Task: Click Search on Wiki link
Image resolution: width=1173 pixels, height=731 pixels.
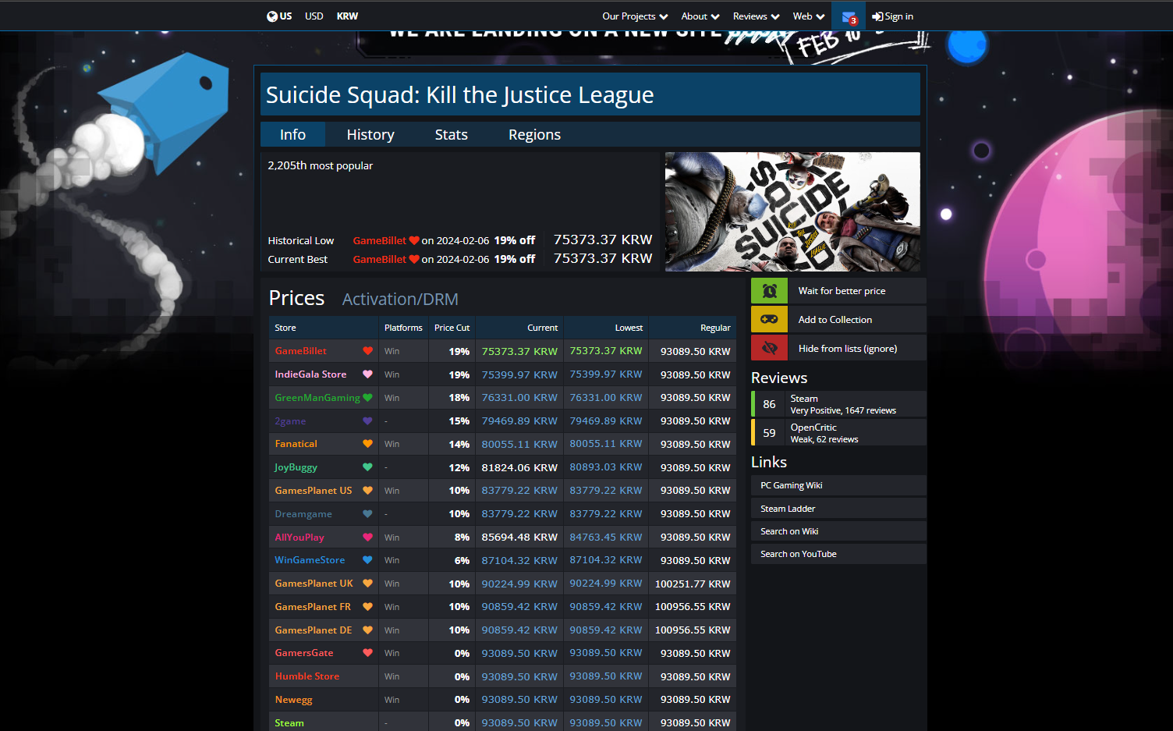Action: click(838, 531)
